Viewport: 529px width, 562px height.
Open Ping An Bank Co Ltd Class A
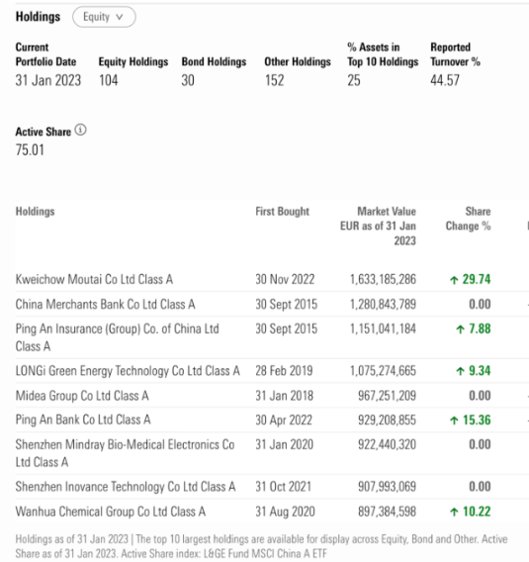83,420
